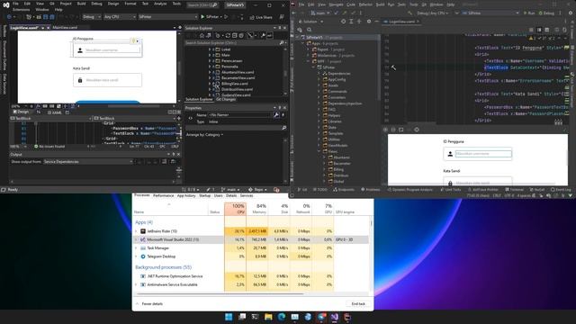
Task: Switch to the XAML pane tab in Visual Studio
Action: tap(54, 112)
